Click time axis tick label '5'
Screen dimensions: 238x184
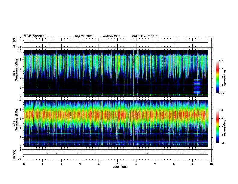(117, 164)
